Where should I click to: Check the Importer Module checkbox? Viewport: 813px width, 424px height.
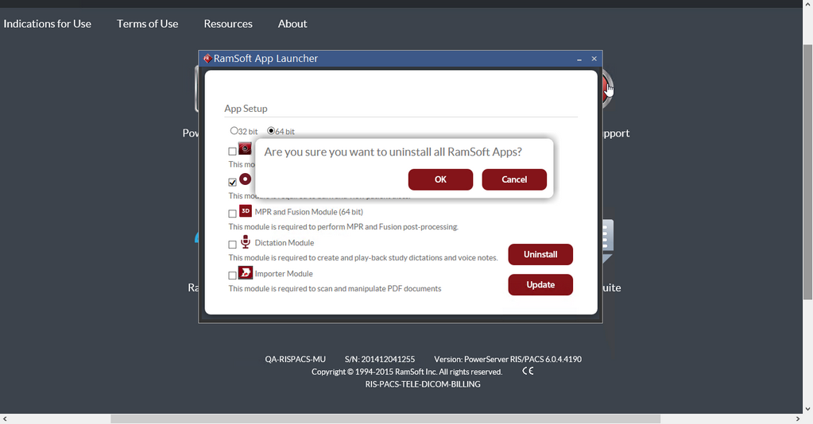(232, 276)
